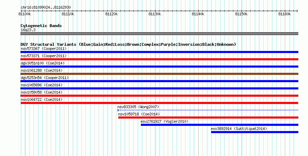The image size is (308, 156).
Task: Click the esv2761927 Vogler2010 blue bar
Action: 220,125
